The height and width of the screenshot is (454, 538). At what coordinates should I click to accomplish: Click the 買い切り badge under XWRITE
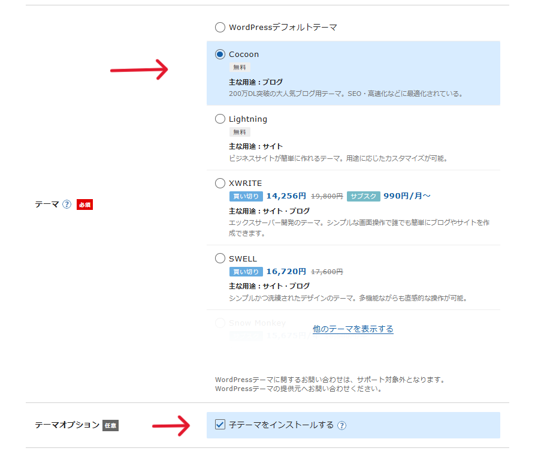click(x=246, y=196)
